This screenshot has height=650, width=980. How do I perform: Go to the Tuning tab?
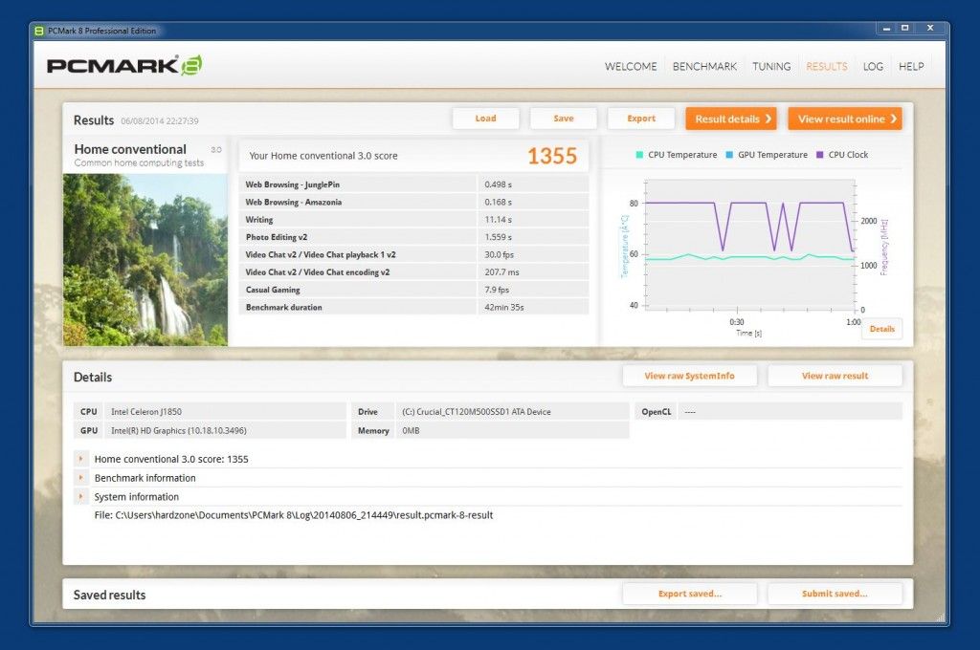click(771, 66)
